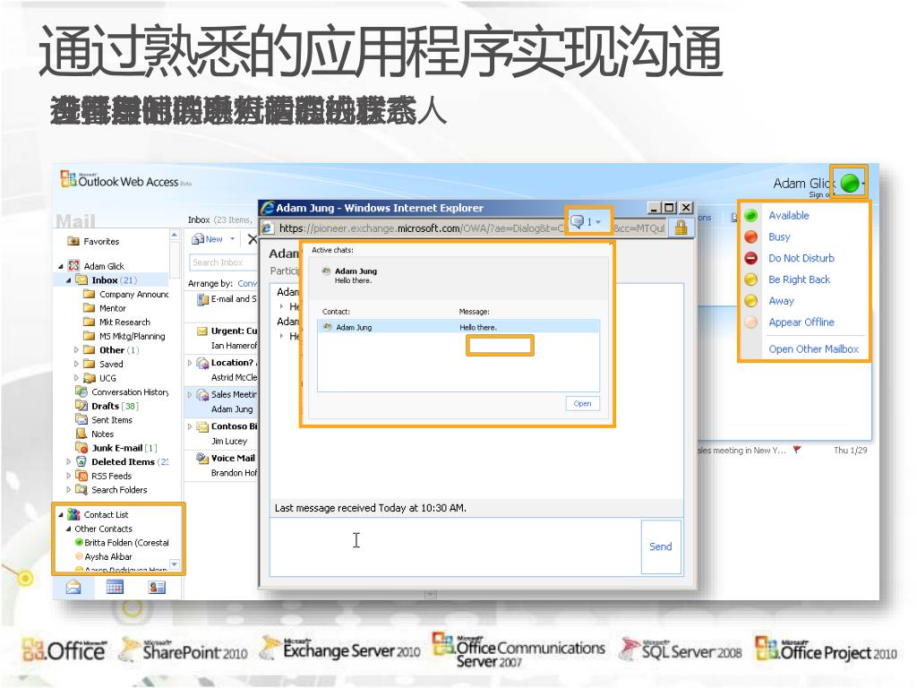The height and width of the screenshot is (688, 917).
Task: Click the RSS Feeds icon
Action: click(81, 476)
